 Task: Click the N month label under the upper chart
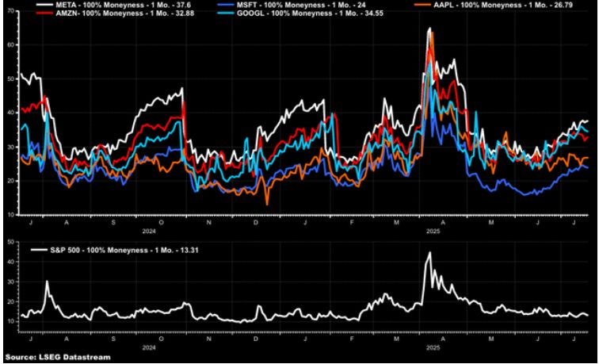[208, 222]
